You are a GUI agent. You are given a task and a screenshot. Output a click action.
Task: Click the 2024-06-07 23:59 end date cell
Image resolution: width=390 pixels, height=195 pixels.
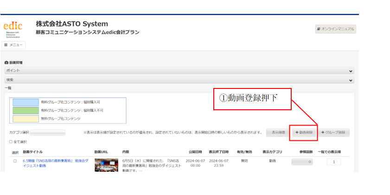pos(218,163)
